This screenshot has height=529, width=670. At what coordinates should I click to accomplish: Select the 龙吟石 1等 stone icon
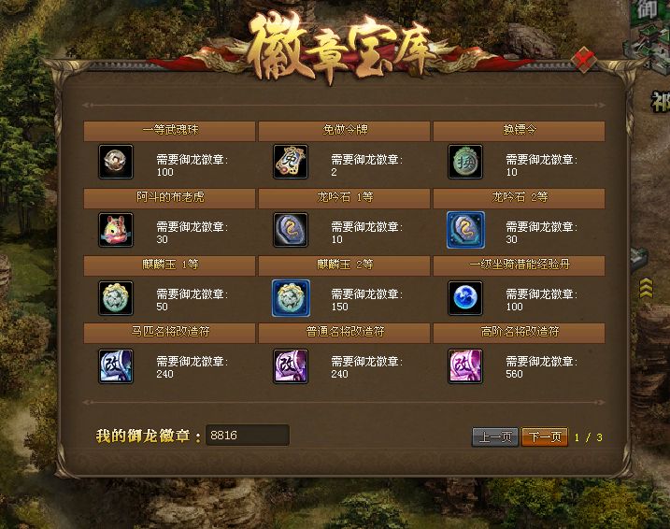coord(291,230)
